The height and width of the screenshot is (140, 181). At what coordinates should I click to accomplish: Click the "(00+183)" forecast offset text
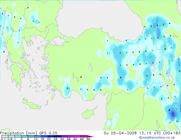[172, 133]
